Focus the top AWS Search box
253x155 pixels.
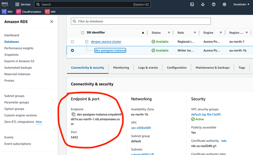92,4
